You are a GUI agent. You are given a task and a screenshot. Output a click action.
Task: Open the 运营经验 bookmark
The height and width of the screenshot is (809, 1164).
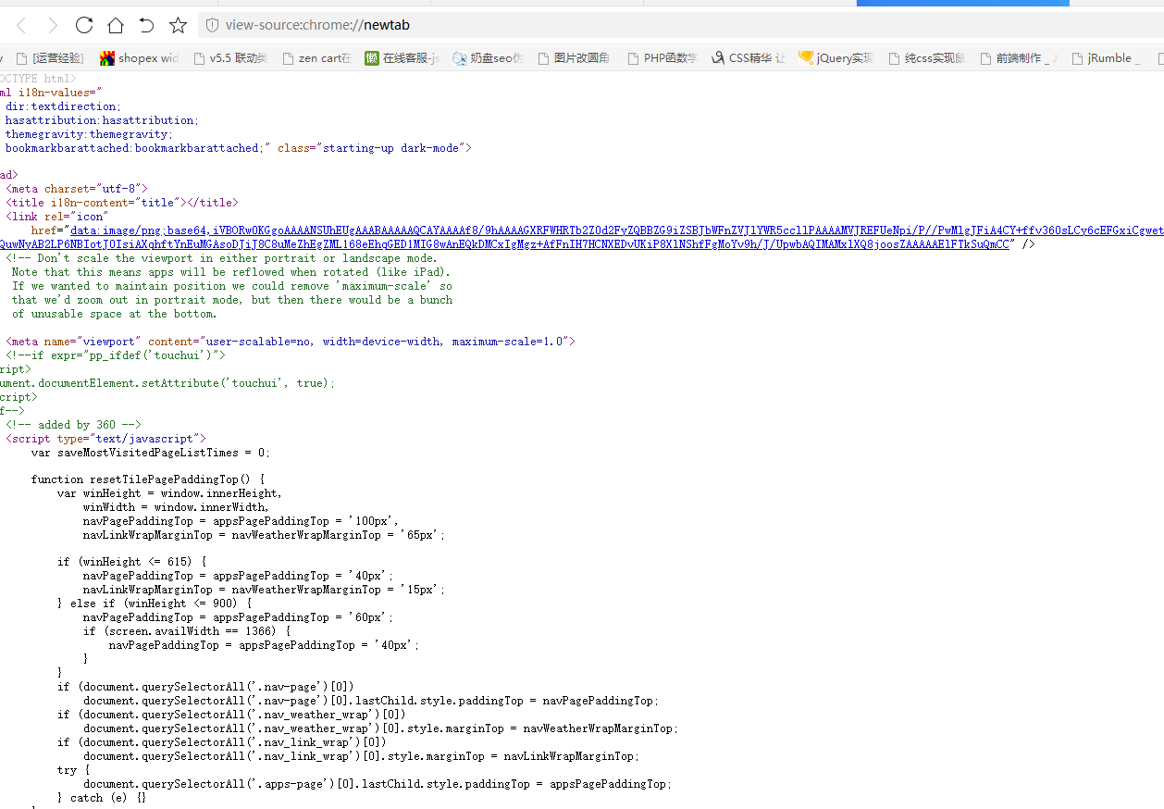pos(54,58)
